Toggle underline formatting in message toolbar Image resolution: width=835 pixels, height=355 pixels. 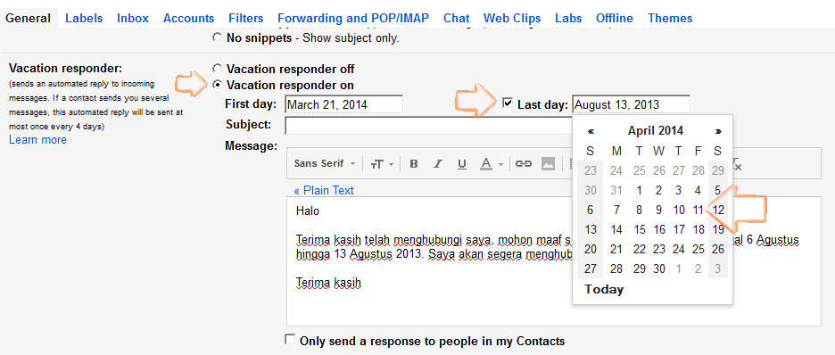coord(462,164)
